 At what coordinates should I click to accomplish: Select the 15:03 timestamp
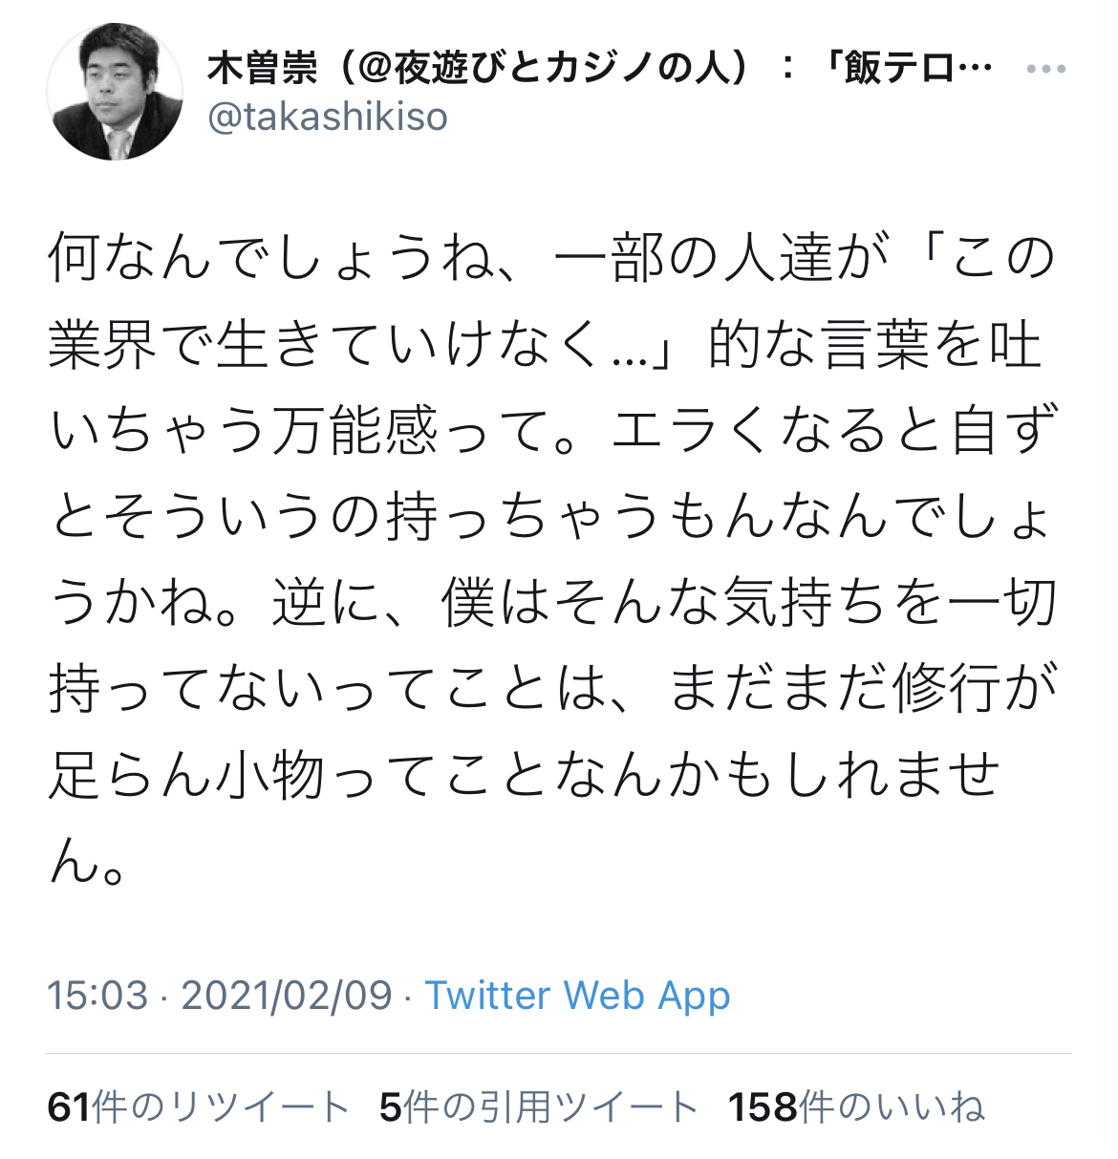97,995
